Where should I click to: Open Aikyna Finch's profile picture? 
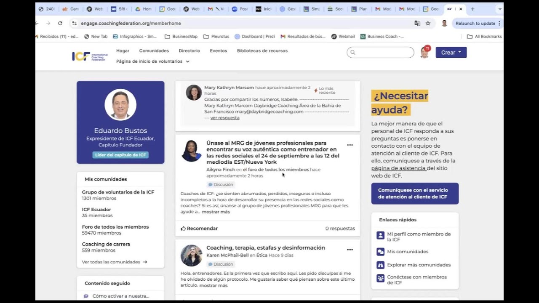click(x=192, y=151)
